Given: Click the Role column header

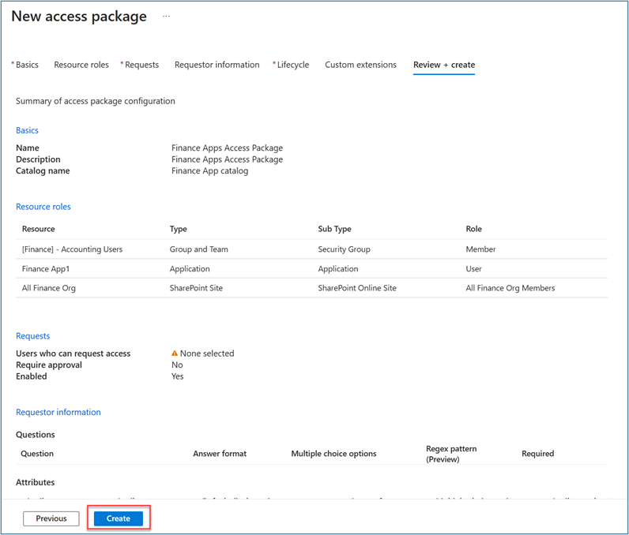Looking at the screenshot, I should pos(474,229).
